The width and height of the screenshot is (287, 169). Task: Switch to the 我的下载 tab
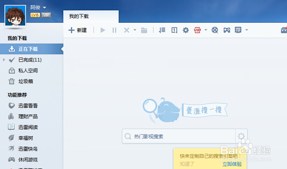point(91,16)
